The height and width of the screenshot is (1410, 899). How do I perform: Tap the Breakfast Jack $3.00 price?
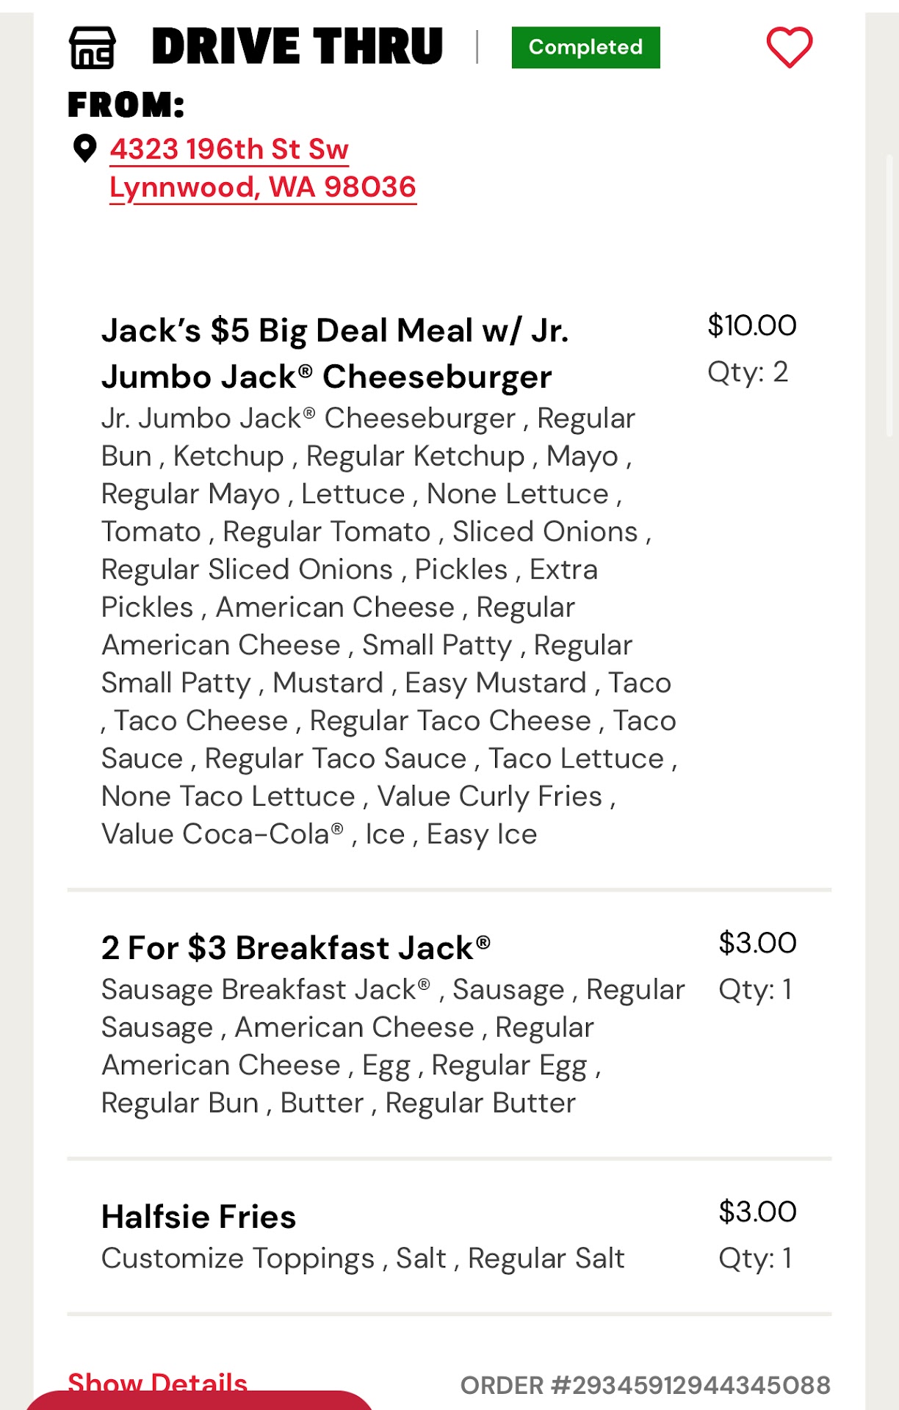pyautogui.click(x=757, y=943)
